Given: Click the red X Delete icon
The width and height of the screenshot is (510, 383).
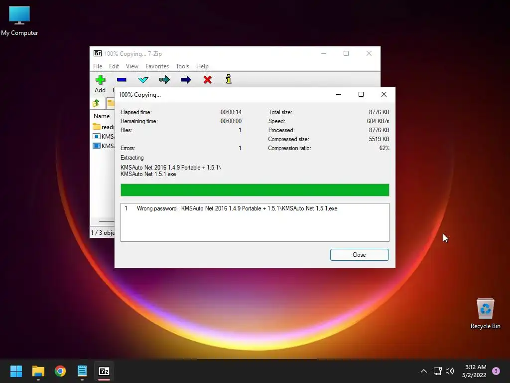Looking at the screenshot, I should 207,79.
